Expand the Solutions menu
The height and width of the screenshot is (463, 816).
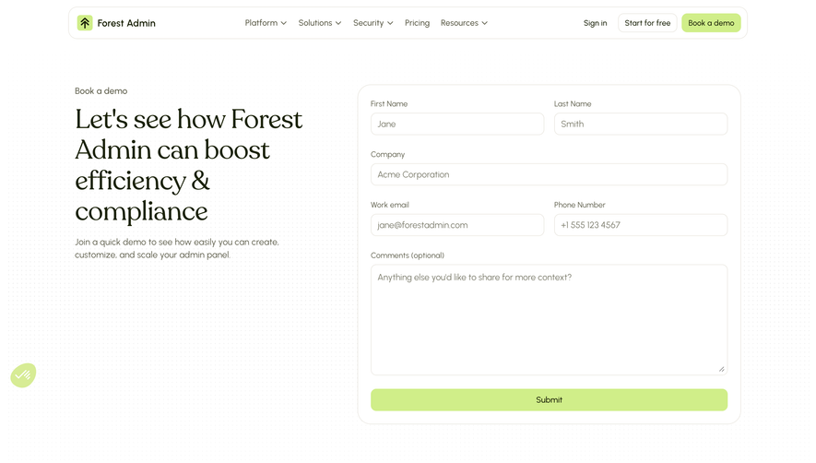[x=320, y=23]
